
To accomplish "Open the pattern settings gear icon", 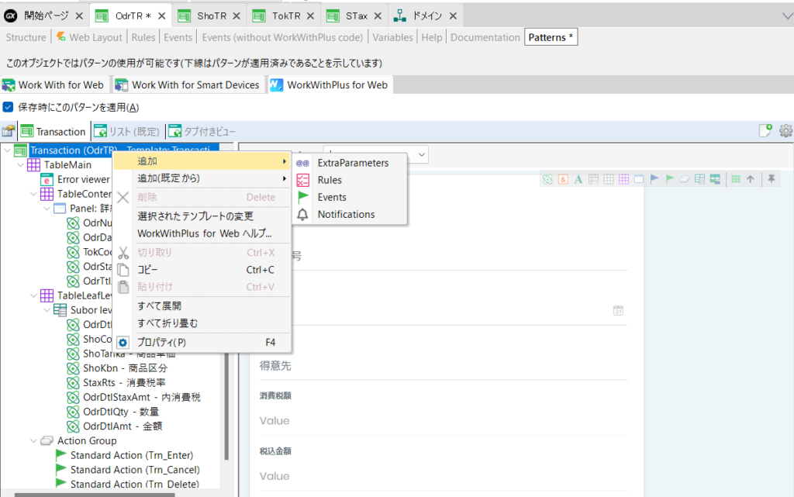I will coord(785,131).
